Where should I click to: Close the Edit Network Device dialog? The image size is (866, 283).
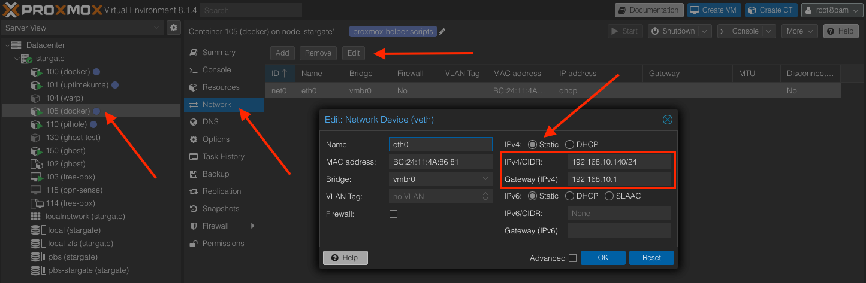pos(667,120)
